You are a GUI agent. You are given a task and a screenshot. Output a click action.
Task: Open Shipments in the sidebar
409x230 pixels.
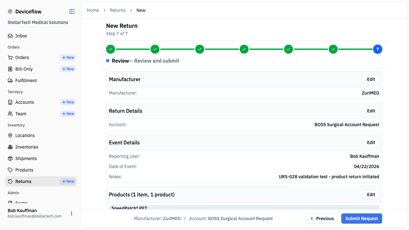coord(41,158)
